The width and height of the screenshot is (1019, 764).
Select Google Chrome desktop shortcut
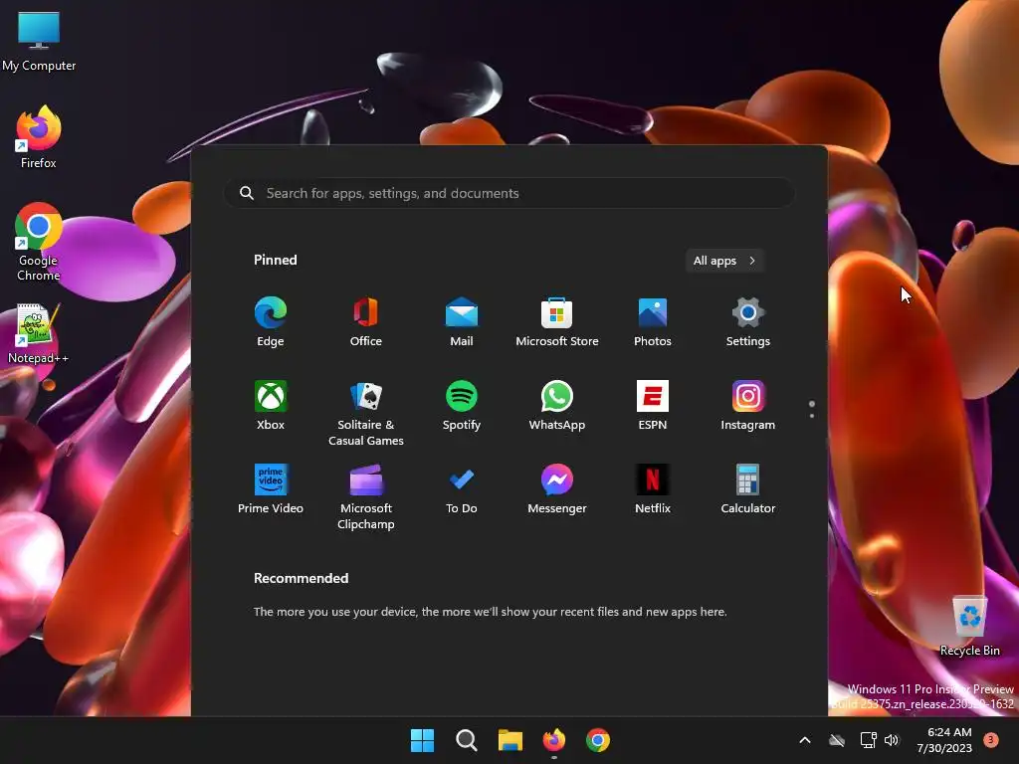tap(39, 243)
